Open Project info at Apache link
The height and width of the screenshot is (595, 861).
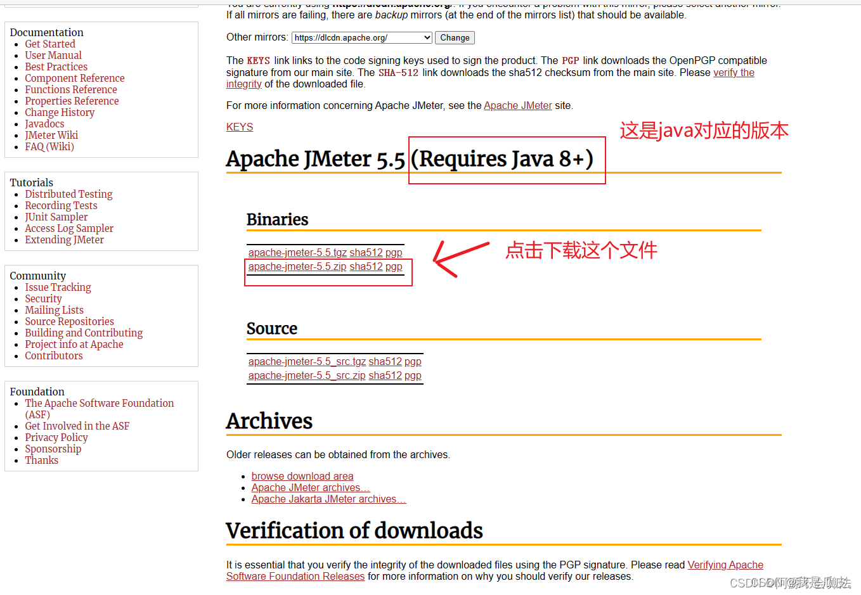click(x=74, y=344)
